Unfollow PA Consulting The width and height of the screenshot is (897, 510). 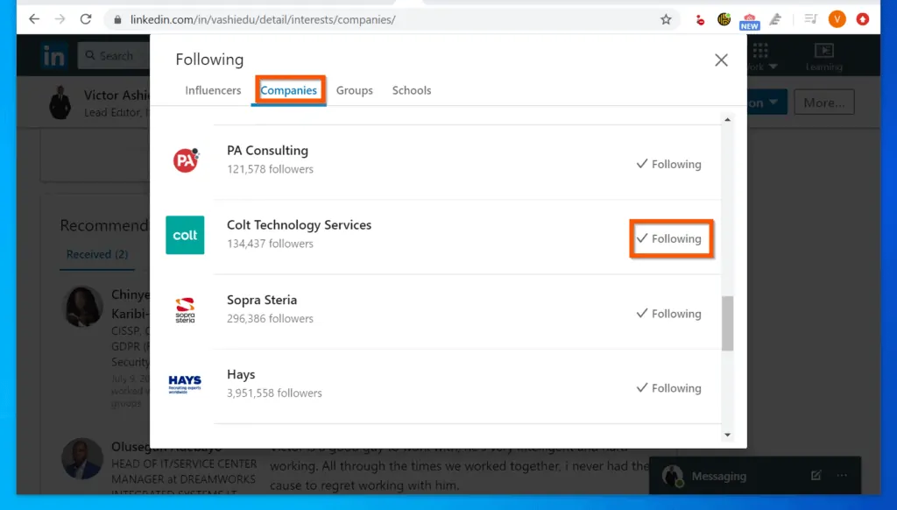pos(668,164)
